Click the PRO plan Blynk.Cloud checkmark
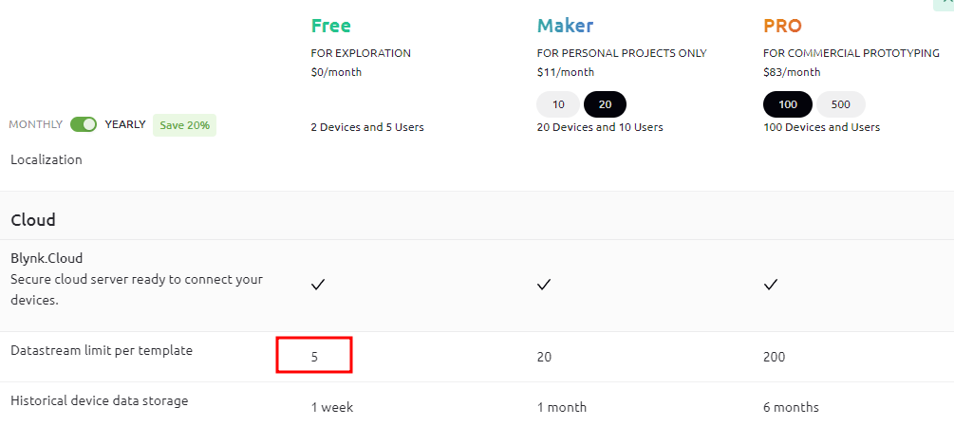 (x=771, y=285)
